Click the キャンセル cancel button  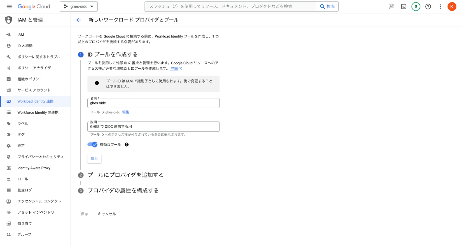click(107, 214)
